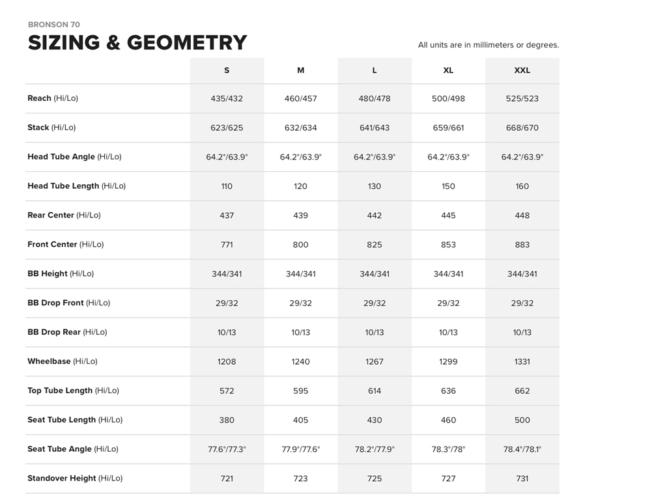
Task: Click the XXL wheelbase value 1331
Action: 522,362
